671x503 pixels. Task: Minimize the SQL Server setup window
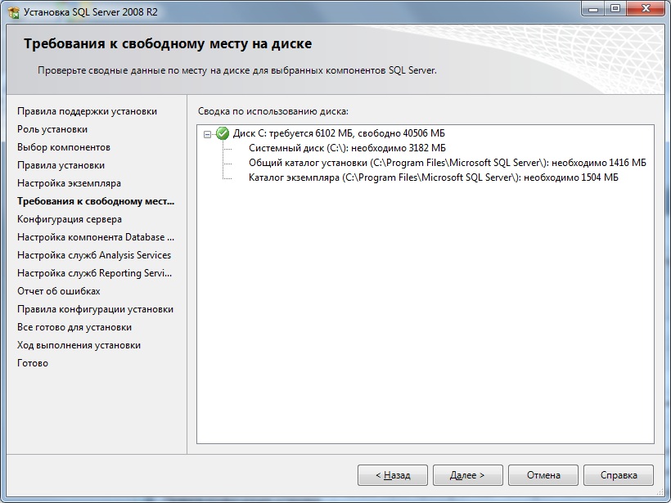click(x=593, y=8)
